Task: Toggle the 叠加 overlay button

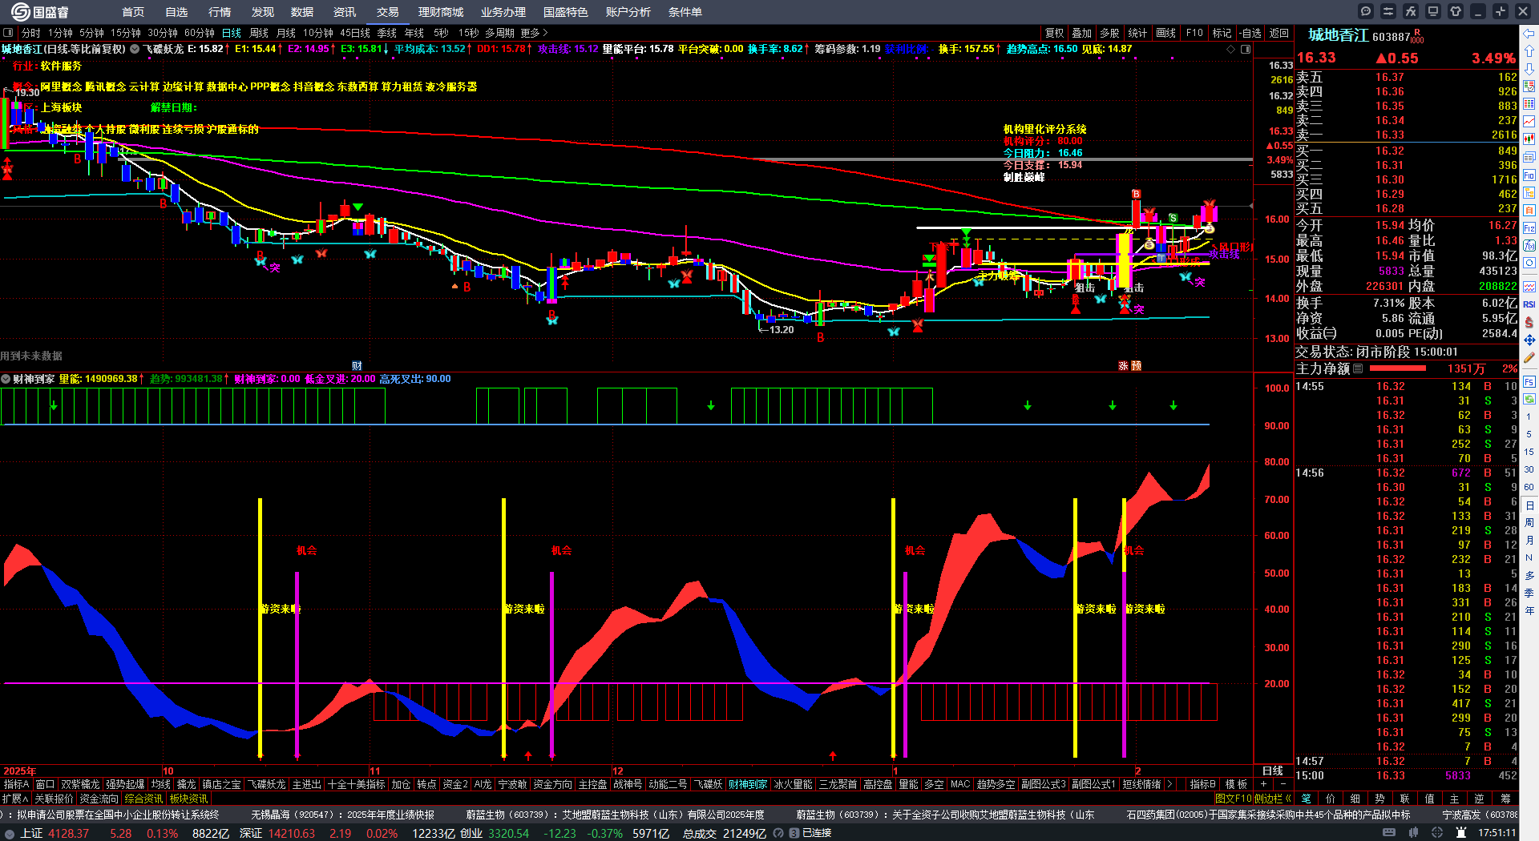Action: pyautogui.click(x=1082, y=33)
